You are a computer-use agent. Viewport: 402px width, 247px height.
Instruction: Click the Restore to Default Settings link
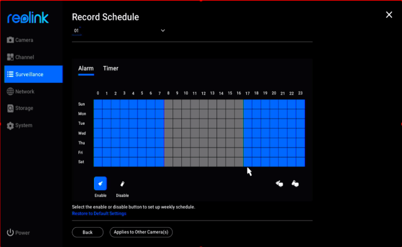(99, 214)
